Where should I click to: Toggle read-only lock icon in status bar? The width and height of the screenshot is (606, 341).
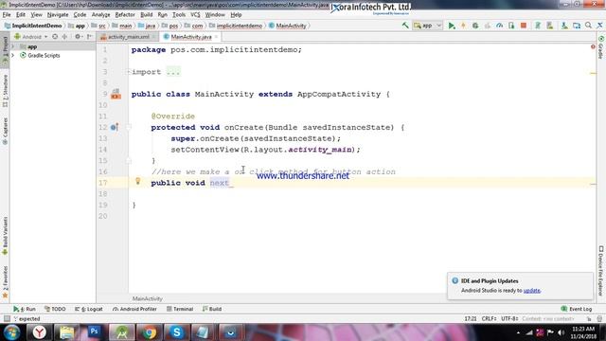pos(589,318)
